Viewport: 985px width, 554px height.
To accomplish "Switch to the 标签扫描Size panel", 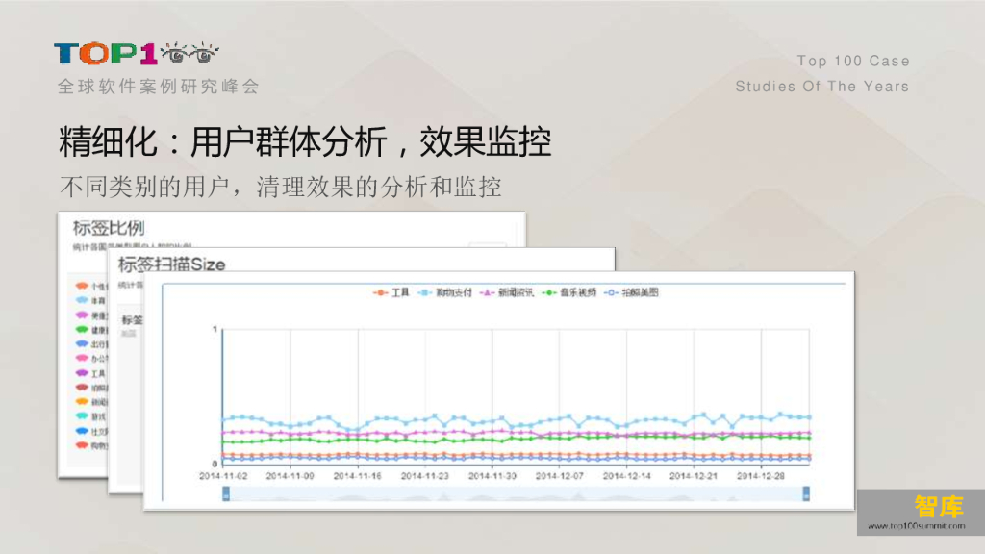I will click(x=171, y=264).
